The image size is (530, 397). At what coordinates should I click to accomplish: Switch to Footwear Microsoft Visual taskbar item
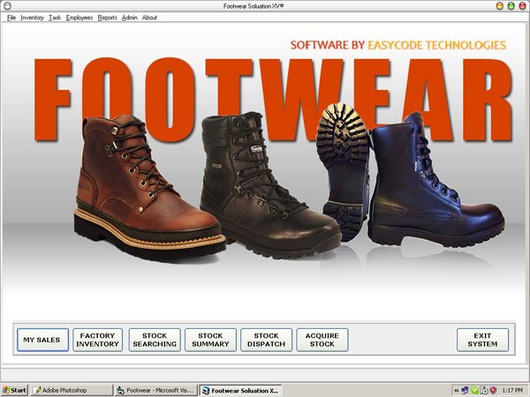tap(155, 389)
